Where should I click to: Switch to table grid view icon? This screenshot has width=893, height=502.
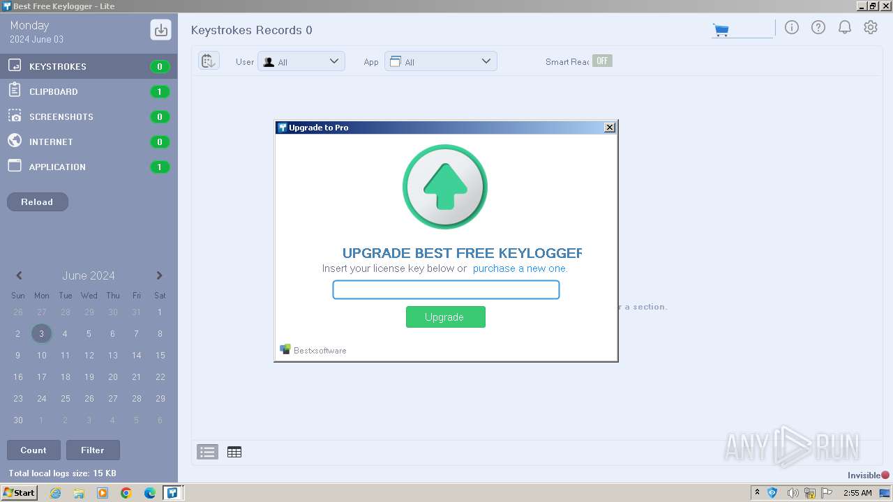(234, 452)
